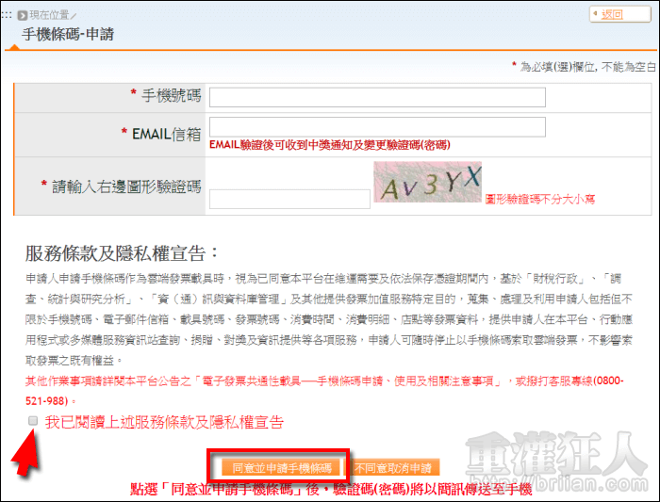Click the 手機號碼 field label
The width and height of the screenshot is (660, 502).
[x=170, y=95]
